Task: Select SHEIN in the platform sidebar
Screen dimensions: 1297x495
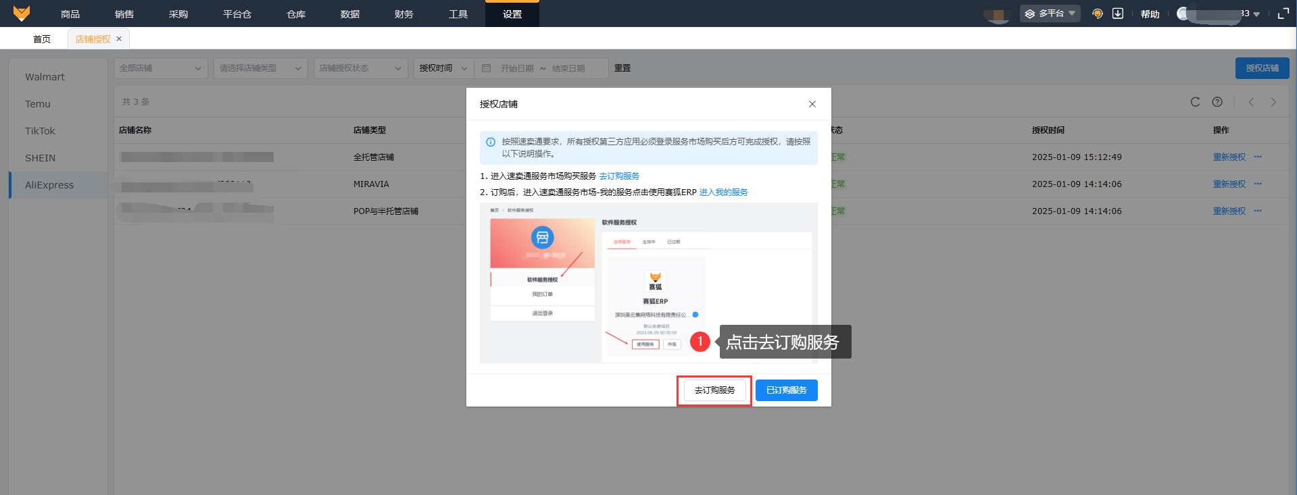Action: (41, 158)
